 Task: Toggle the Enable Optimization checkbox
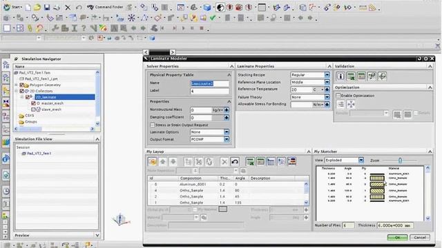pyautogui.click(x=338, y=96)
